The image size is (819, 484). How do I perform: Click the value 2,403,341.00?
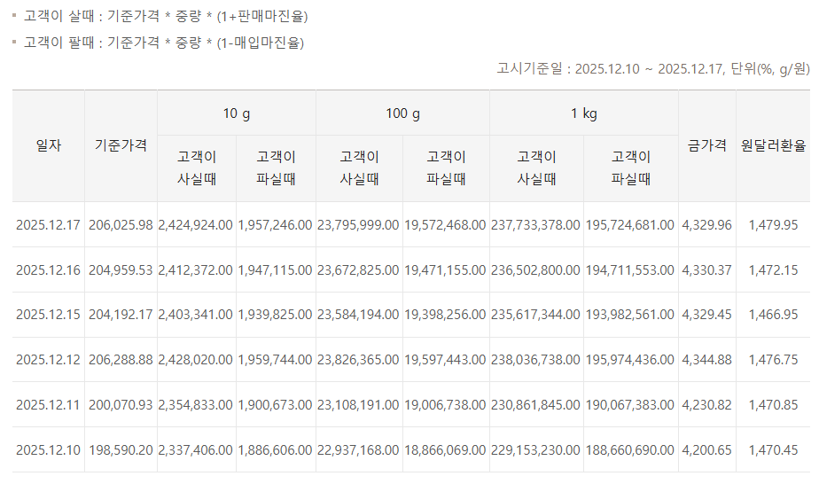pyautogui.click(x=195, y=315)
